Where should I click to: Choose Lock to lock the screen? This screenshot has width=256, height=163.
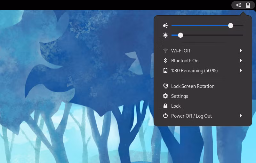tap(203, 106)
